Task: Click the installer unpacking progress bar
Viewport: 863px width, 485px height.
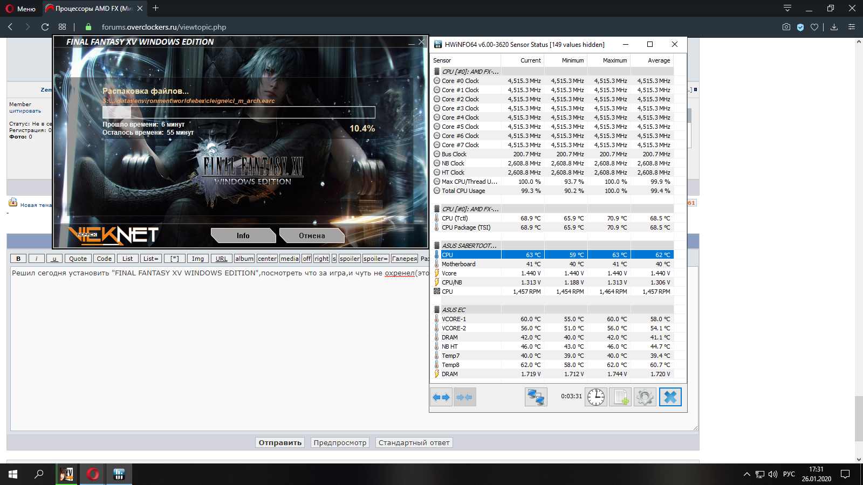Action: click(x=239, y=112)
